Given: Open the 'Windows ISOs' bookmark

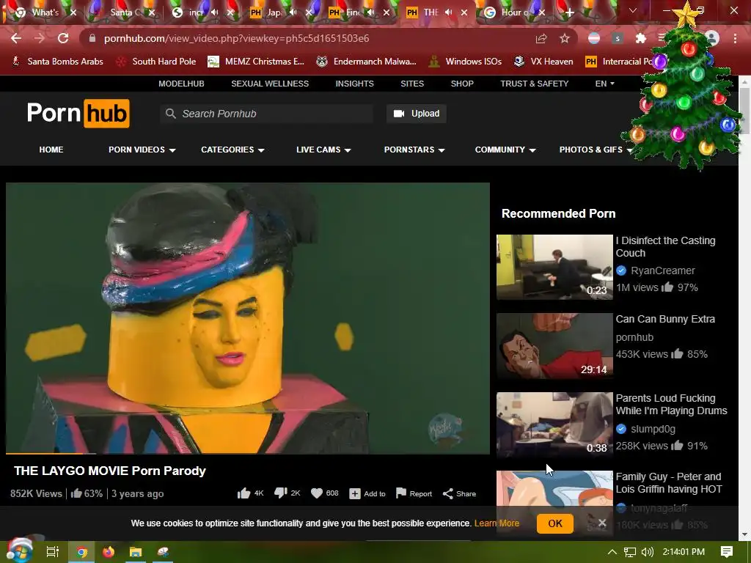Looking at the screenshot, I should pos(465,62).
